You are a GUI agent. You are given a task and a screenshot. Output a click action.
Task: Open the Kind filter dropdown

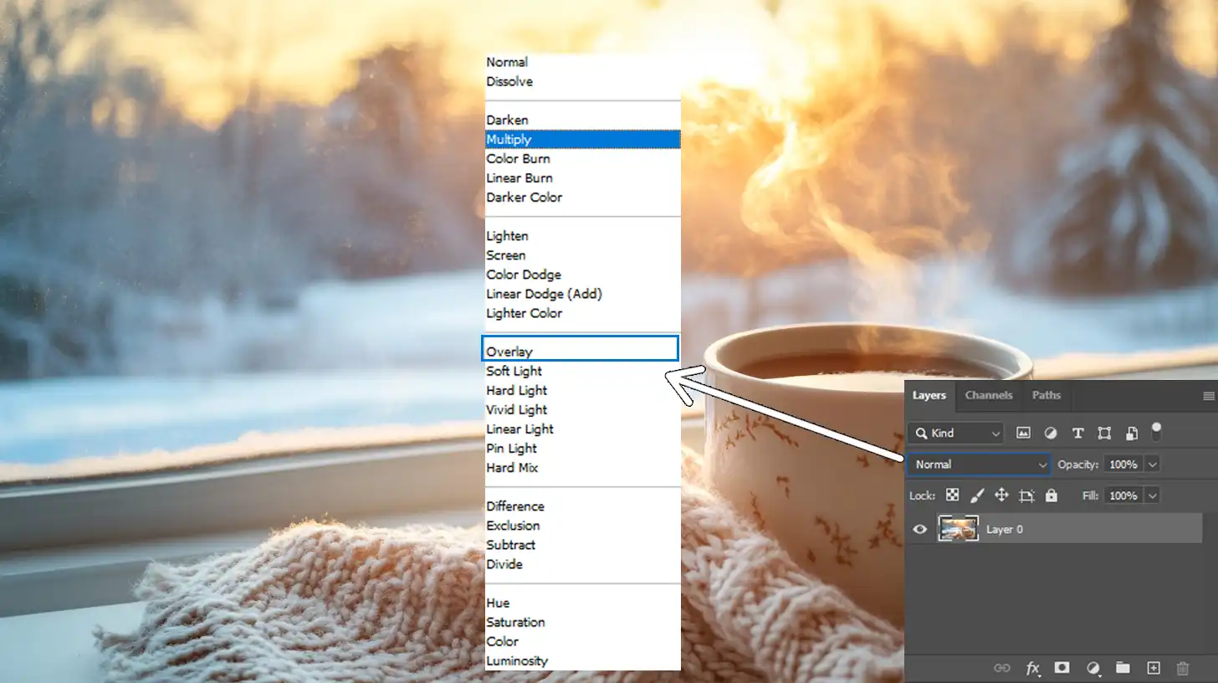pyautogui.click(x=955, y=433)
